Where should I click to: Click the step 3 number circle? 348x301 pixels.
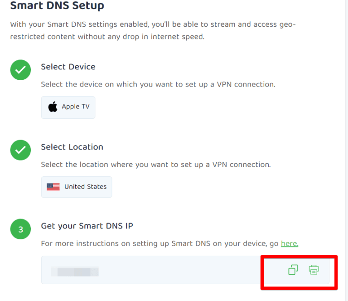20,230
